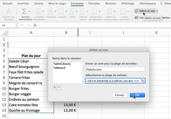
Task: Select column A header
Action: 31,33
